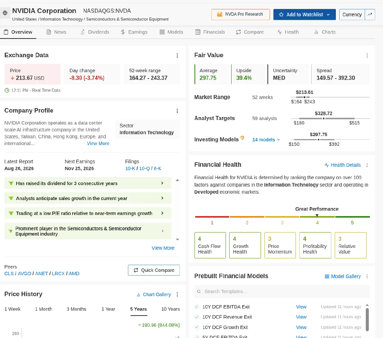The width and height of the screenshot is (383, 338).
Task: Click the Price Momentum score card
Action: pos(280,245)
